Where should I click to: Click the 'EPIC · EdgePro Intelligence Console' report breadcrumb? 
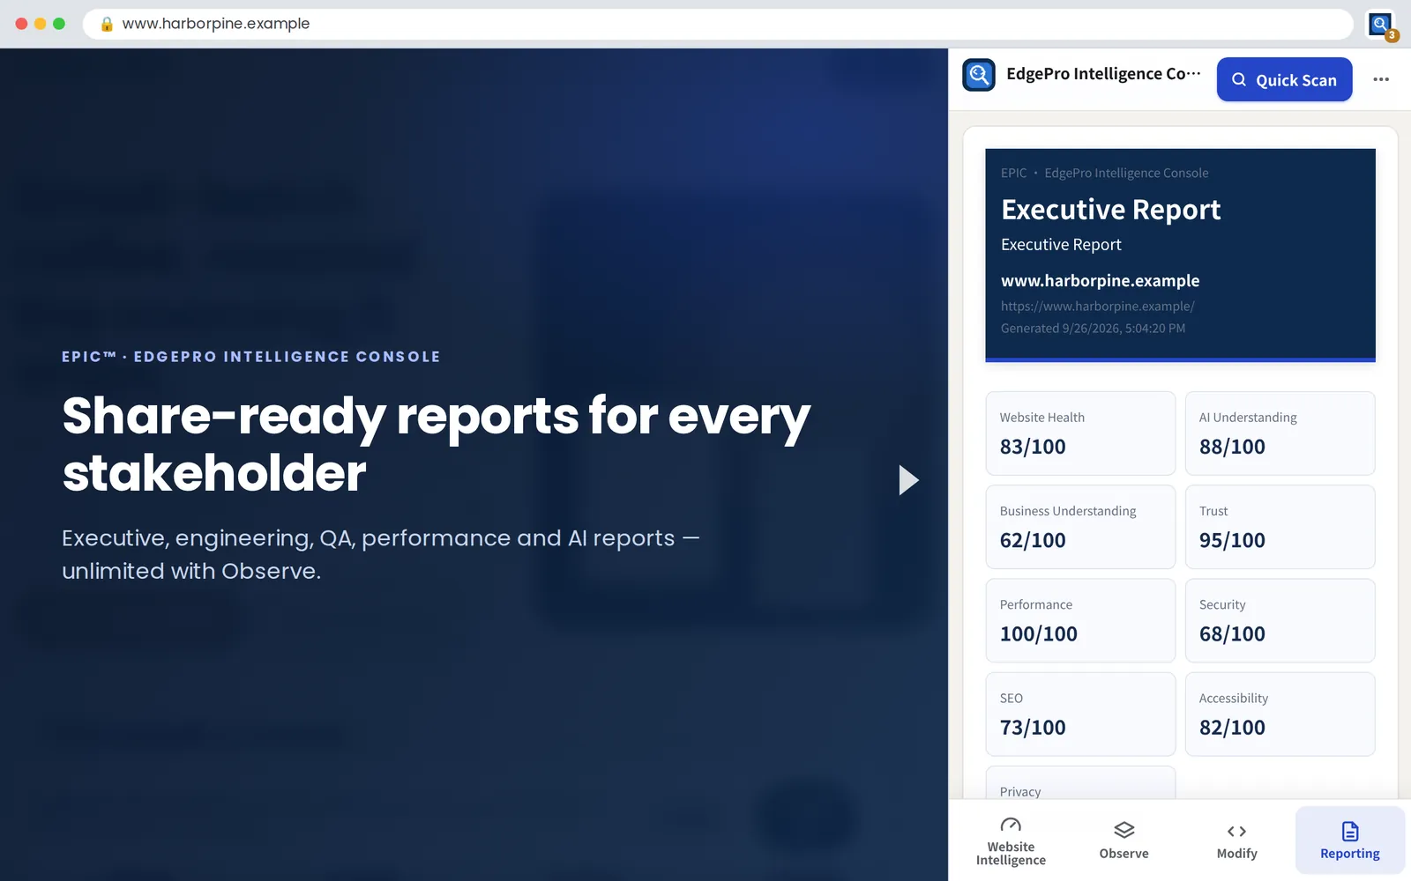(1105, 174)
